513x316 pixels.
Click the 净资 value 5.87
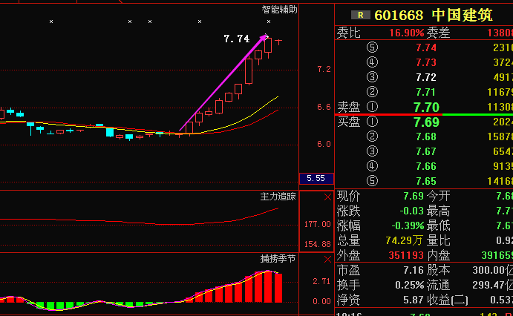point(414,300)
